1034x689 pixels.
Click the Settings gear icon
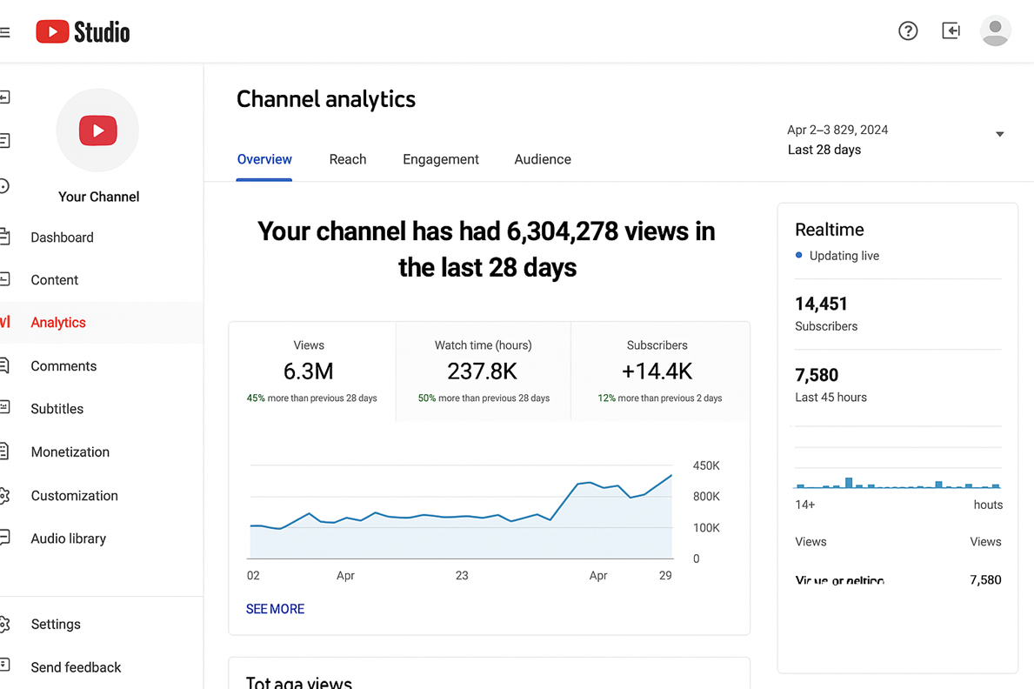click(5, 624)
